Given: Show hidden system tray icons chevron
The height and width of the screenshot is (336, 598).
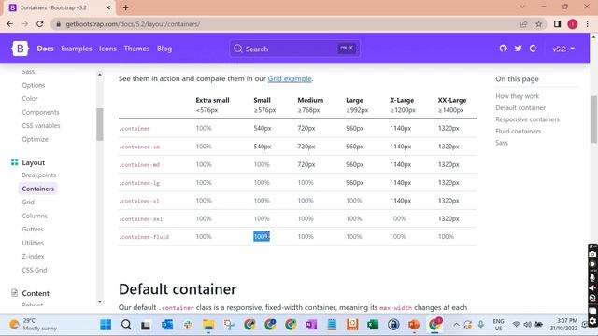Looking at the screenshot, I should 456,325.
